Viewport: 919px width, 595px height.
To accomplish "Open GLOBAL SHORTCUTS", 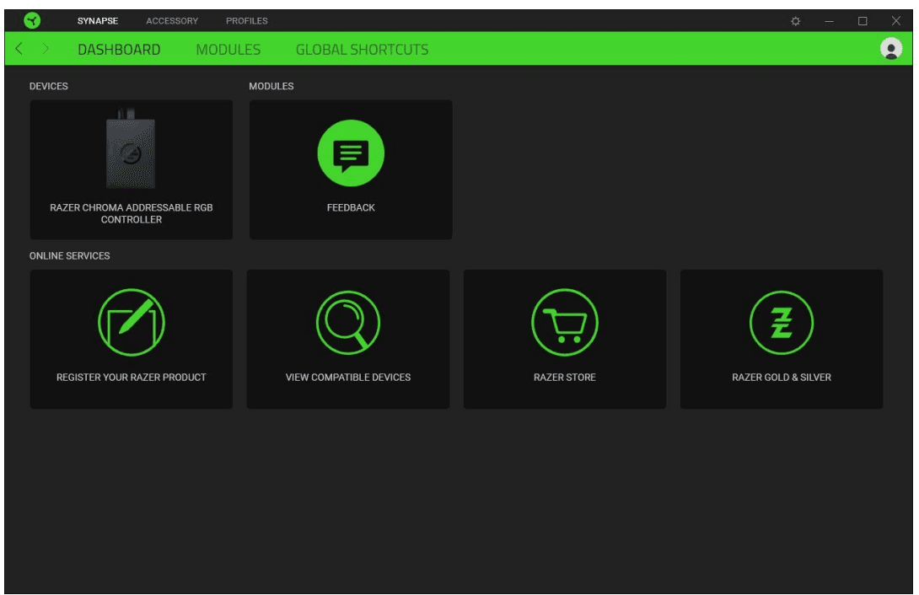I will pyautogui.click(x=361, y=49).
